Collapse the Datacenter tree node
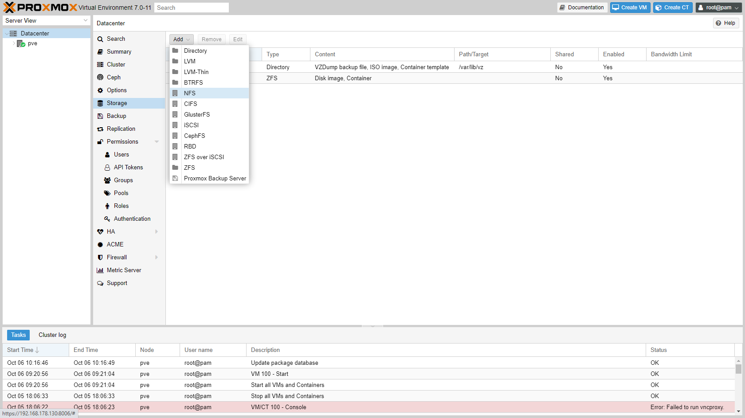This screenshot has height=418, width=745. pyautogui.click(x=7, y=34)
